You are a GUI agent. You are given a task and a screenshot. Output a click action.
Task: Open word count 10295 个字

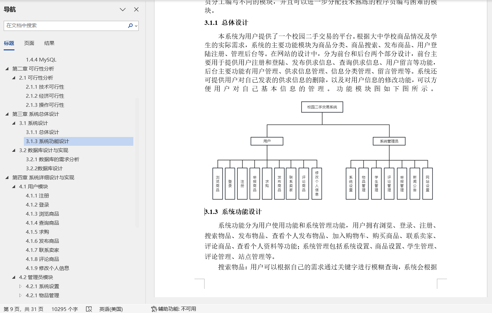click(x=64, y=309)
